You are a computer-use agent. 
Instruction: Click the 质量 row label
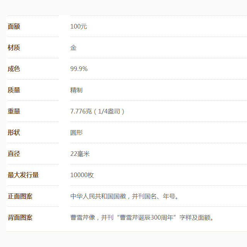(14, 90)
